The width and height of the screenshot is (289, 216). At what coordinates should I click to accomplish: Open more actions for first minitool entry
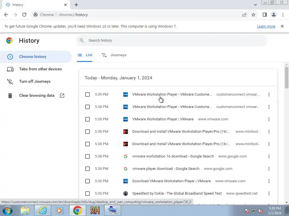[269, 132]
